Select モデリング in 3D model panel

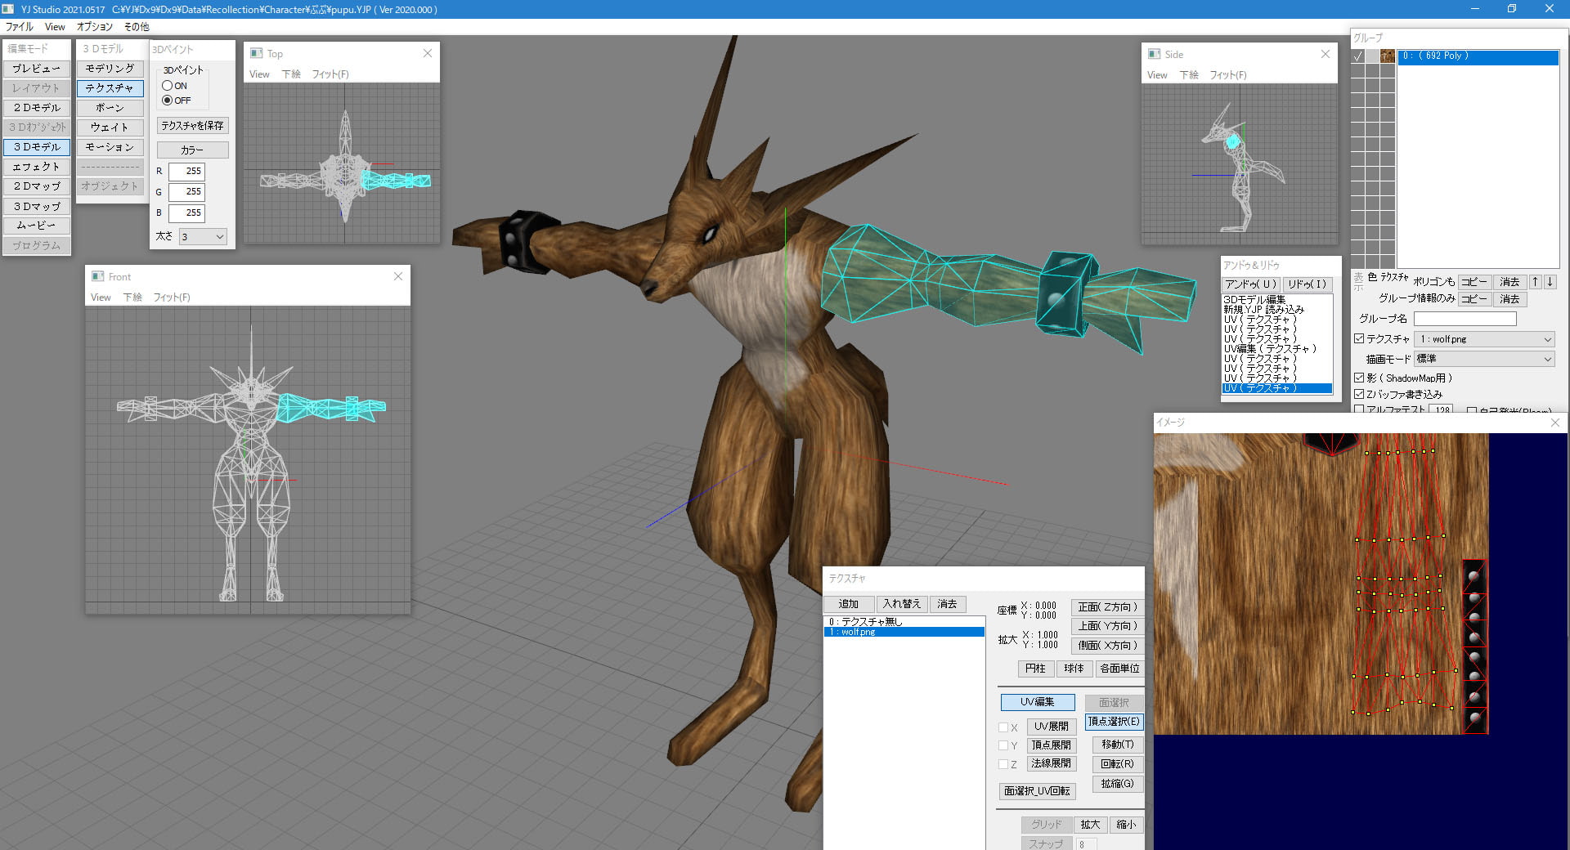[110, 69]
